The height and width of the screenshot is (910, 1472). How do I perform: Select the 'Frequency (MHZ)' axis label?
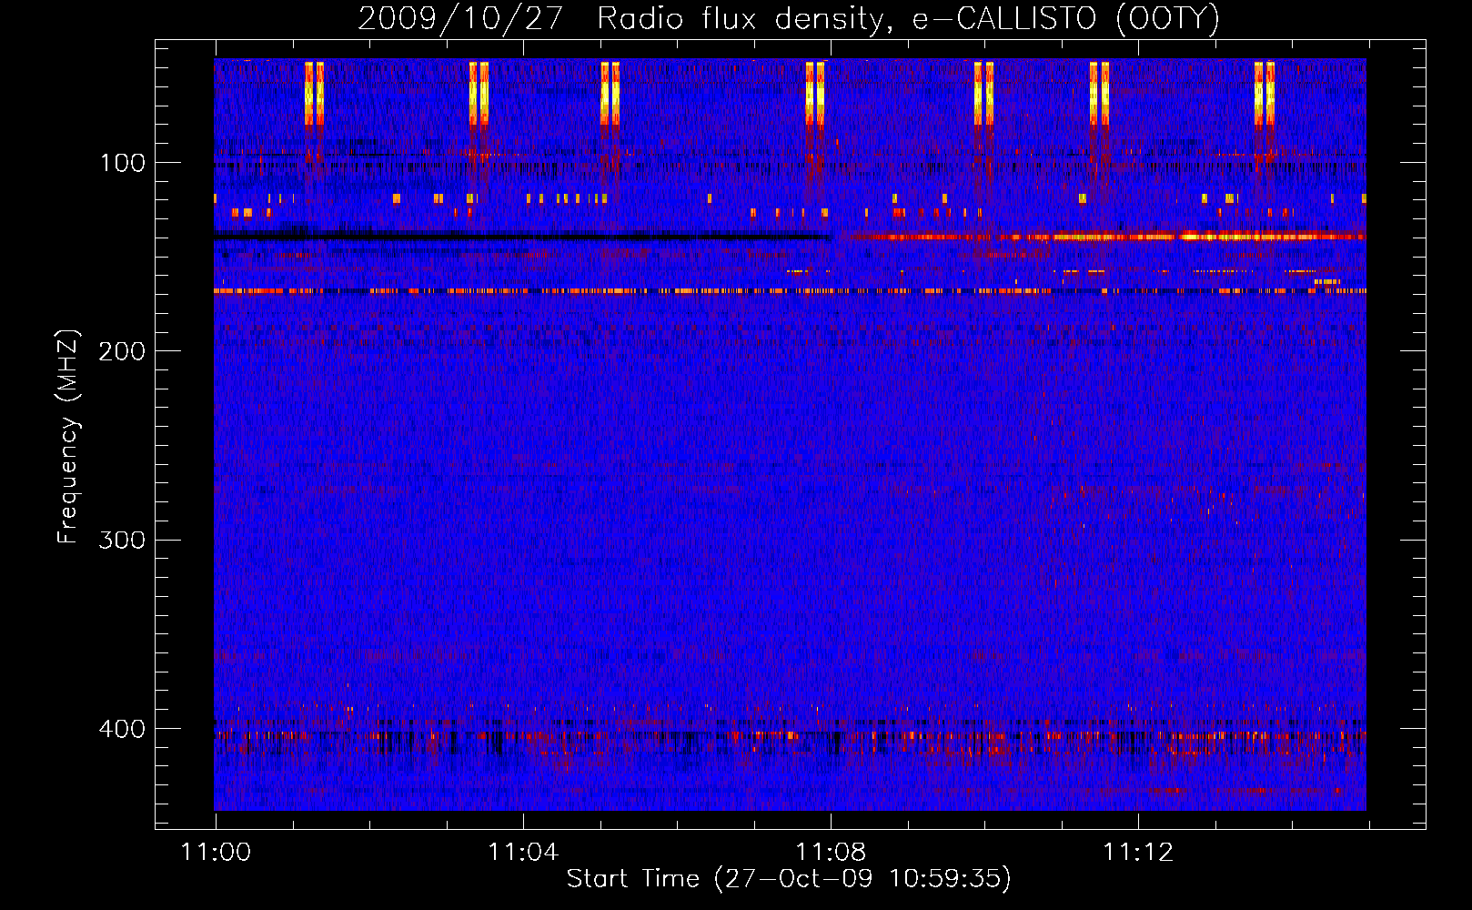(x=68, y=437)
